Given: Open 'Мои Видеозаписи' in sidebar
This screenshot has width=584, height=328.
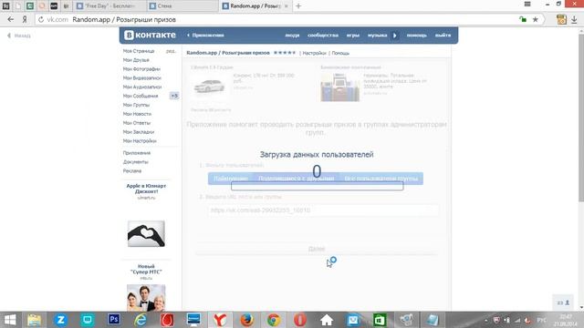Looking at the screenshot, I should point(142,77).
